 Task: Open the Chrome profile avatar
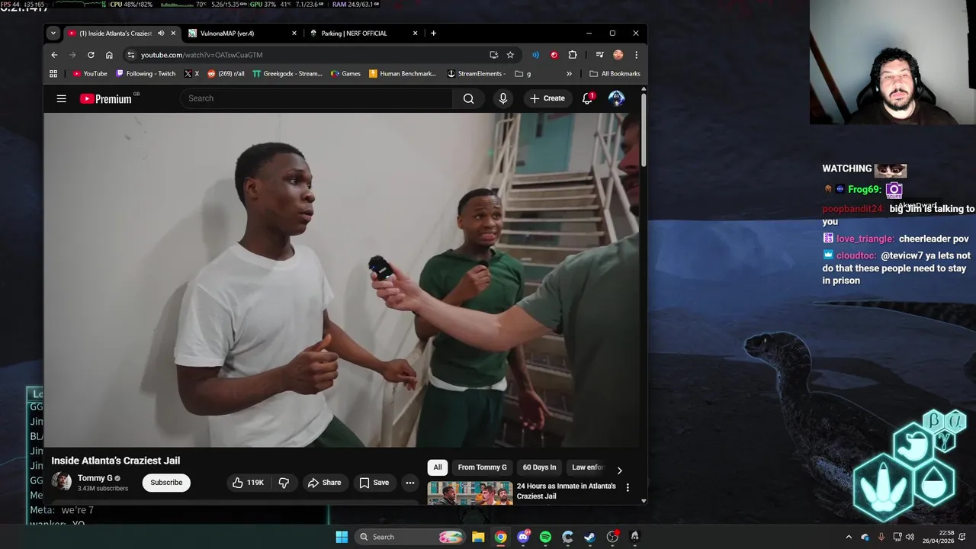click(618, 55)
